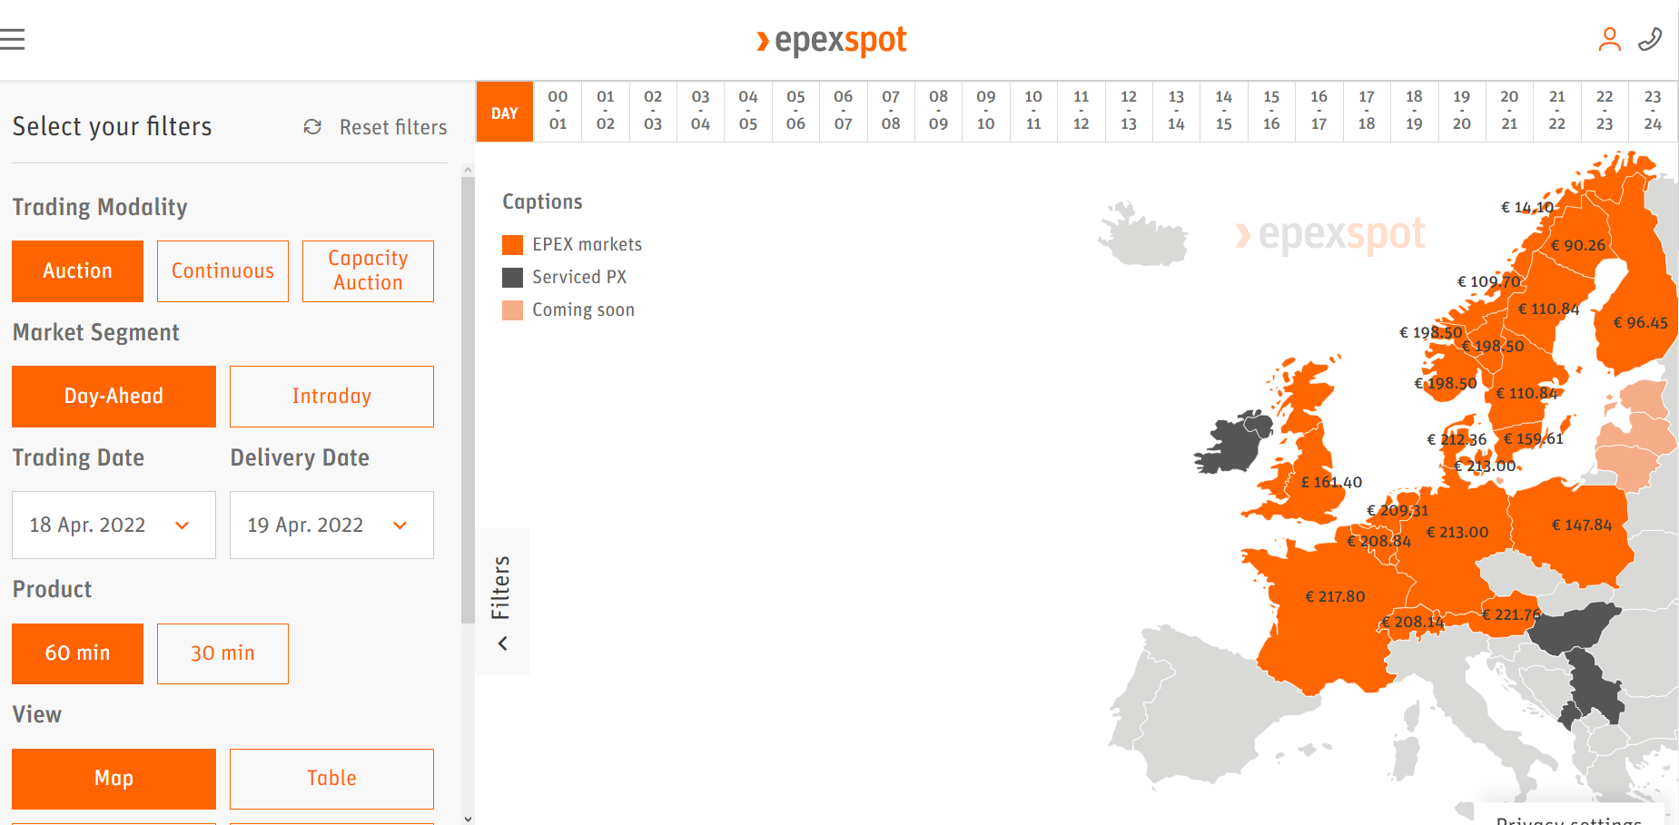Click the phone contact icon
The height and width of the screenshot is (825, 1679).
[x=1650, y=39]
